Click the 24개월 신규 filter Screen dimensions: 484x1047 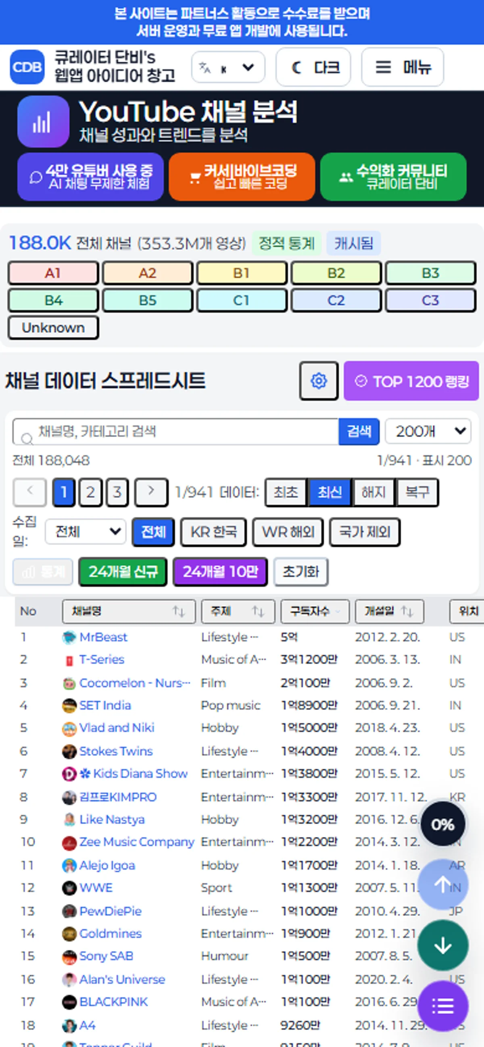123,571
